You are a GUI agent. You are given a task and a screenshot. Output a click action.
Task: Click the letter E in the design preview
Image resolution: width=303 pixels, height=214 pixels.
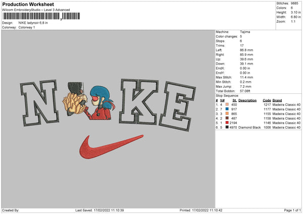(x=177, y=106)
